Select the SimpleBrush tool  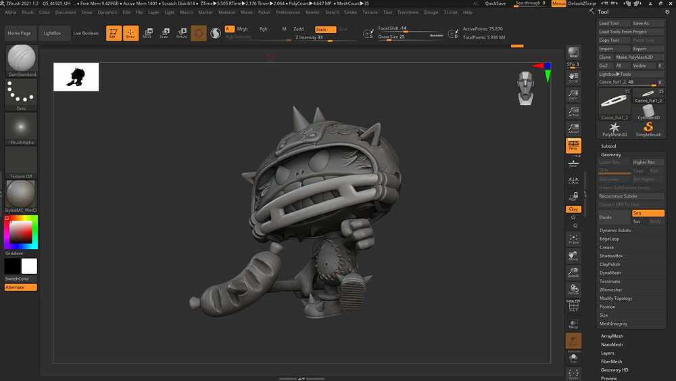(x=648, y=129)
